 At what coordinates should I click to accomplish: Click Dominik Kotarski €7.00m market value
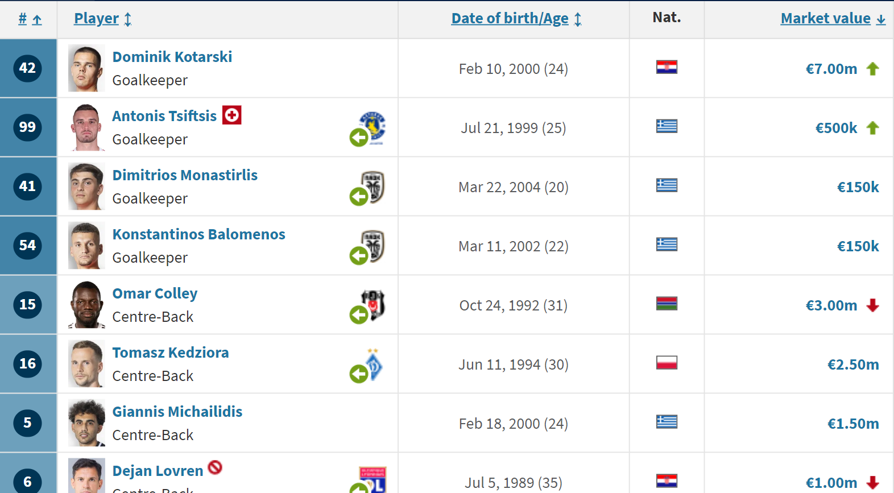pos(831,69)
